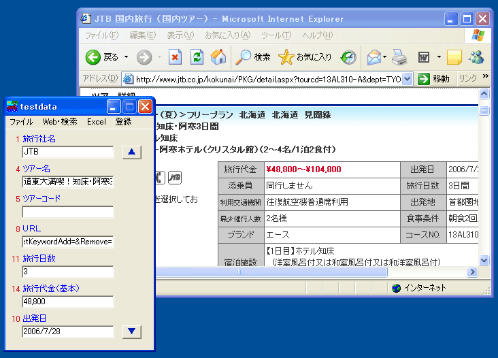This screenshot has height=358, width=498.
Task: Click the horizontal scrollbar right arrow
Action: pos(473,272)
